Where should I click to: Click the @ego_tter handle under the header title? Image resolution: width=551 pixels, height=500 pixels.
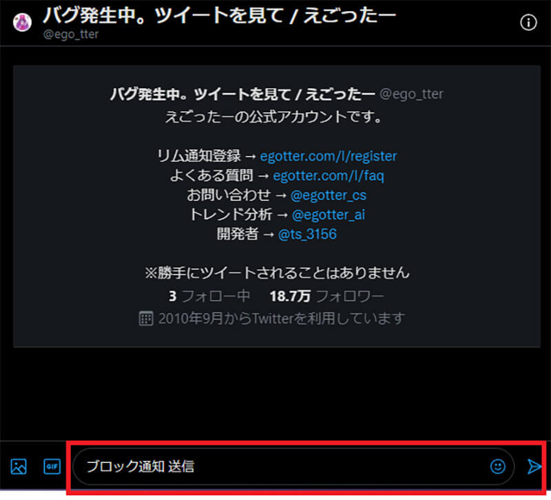(x=71, y=34)
